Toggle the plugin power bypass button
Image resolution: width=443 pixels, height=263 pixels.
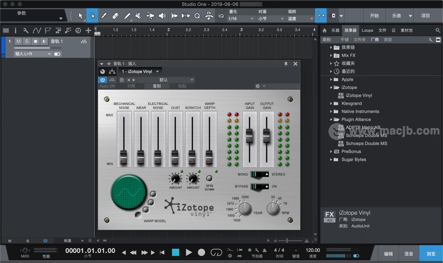click(x=102, y=80)
